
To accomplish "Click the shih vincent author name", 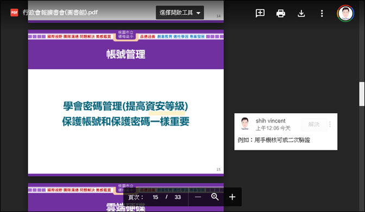I will pos(270,121).
